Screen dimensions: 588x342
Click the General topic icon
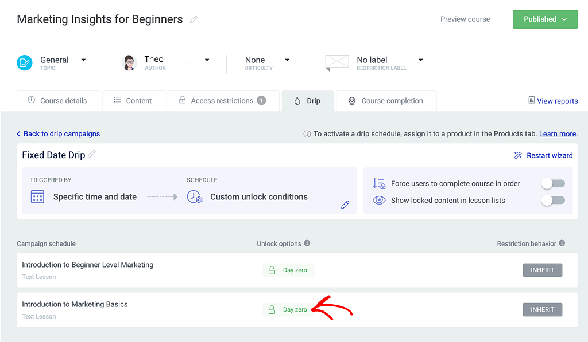pyautogui.click(x=25, y=63)
